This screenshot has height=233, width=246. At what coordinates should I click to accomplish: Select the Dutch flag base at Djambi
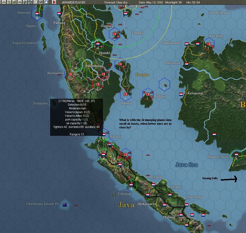[x=98, y=44]
